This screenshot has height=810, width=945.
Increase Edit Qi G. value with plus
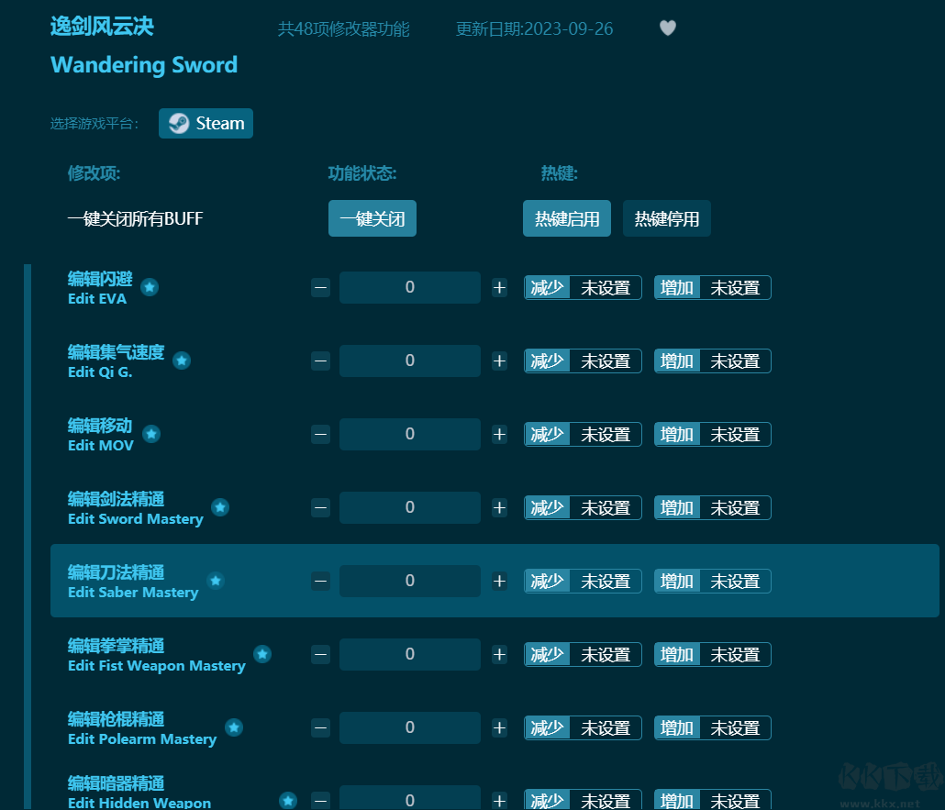click(x=499, y=361)
